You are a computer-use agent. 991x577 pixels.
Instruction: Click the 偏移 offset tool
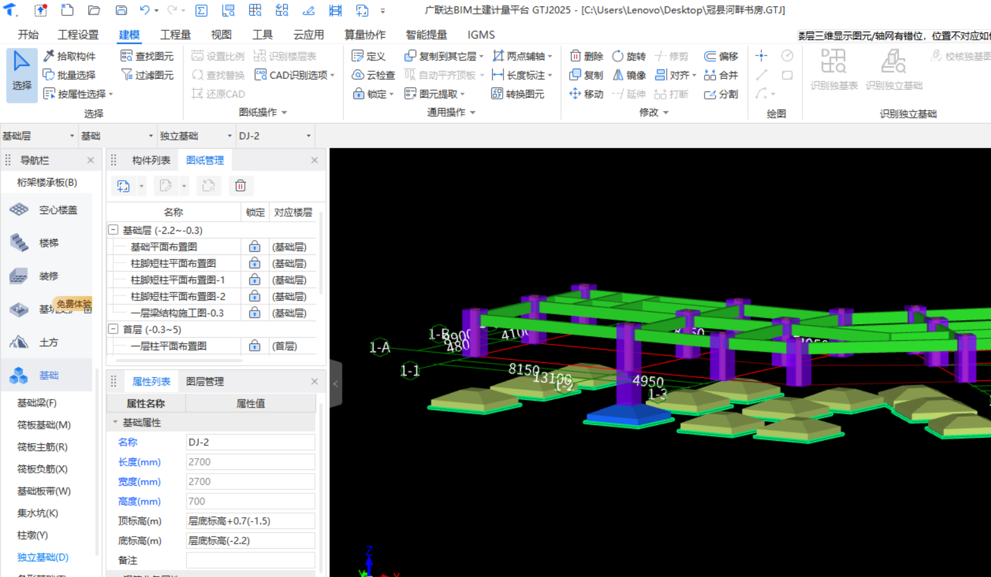[721, 56]
